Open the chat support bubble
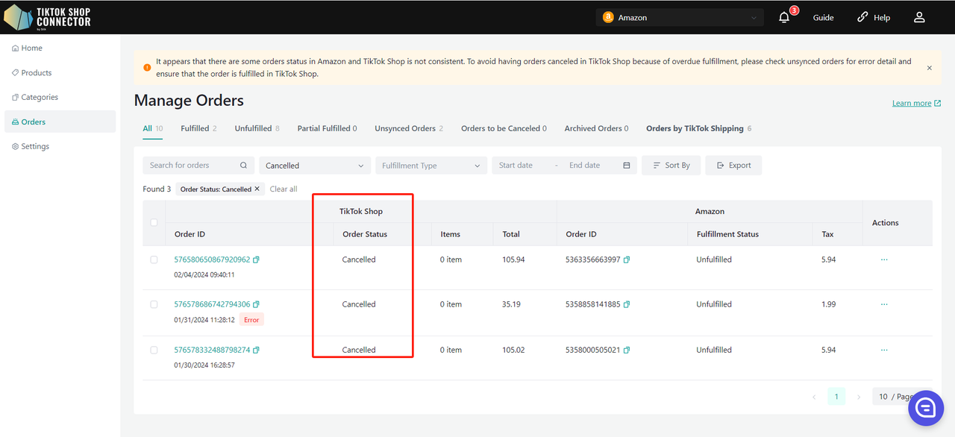Viewport: 955px width, 437px height. (x=926, y=407)
